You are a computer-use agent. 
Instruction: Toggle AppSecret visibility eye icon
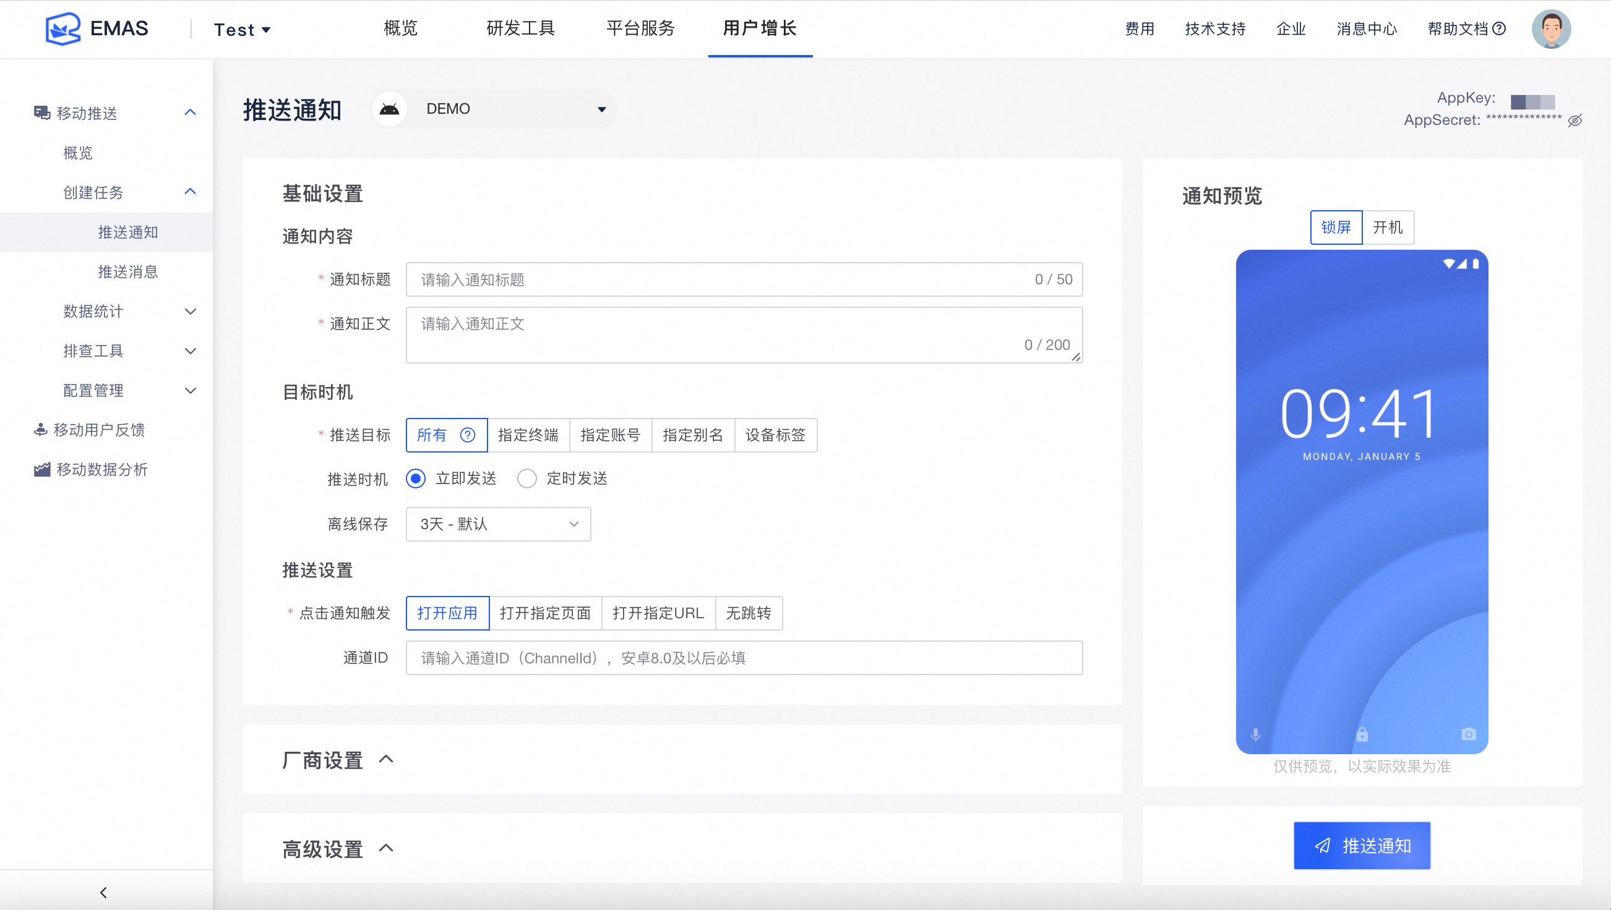[1574, 120]
